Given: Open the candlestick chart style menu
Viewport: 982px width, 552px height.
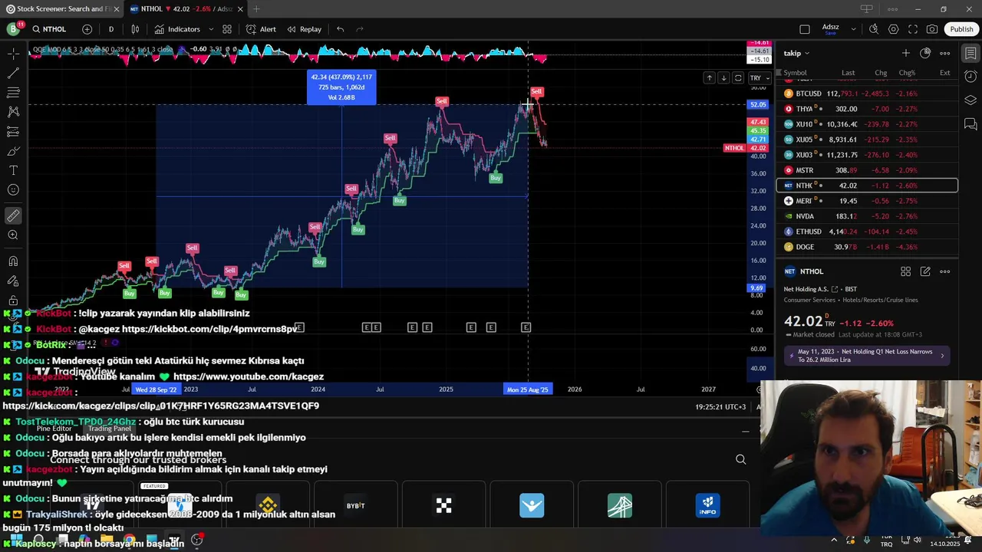Looking at the screenshot, I should [x=135, y=29].
